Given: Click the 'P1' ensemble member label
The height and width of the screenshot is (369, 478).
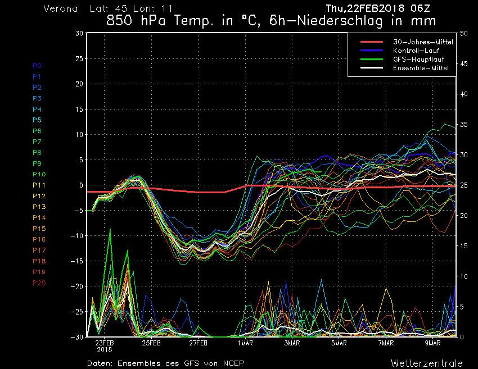Looking at the screenshot, I should pos(37,77).
